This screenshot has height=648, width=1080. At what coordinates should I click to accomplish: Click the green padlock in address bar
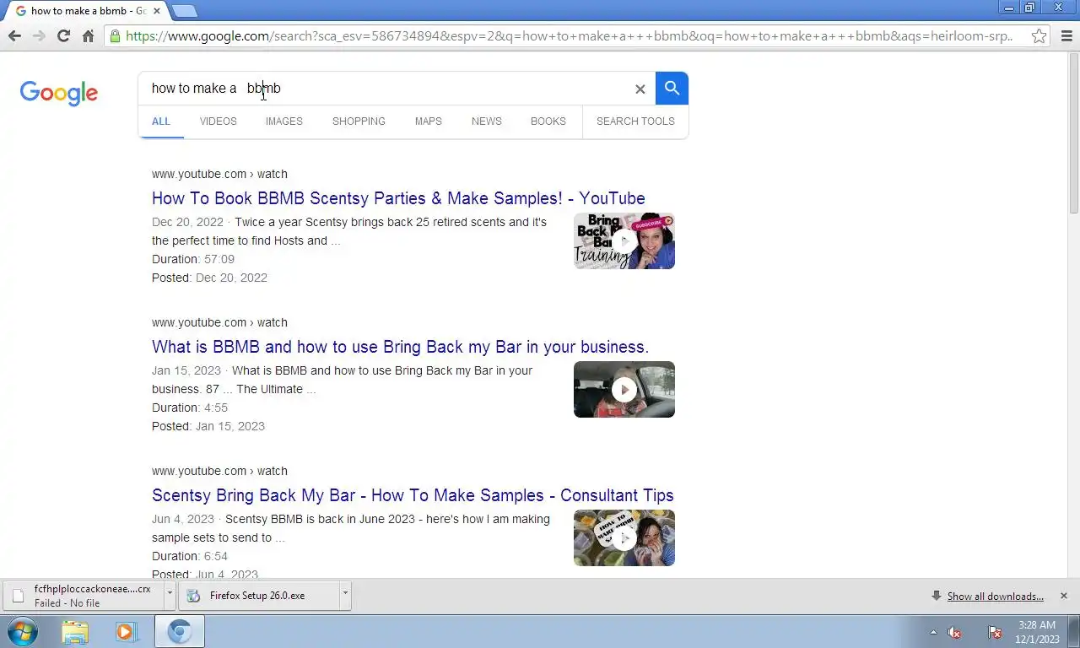click(x=115, y=36)
